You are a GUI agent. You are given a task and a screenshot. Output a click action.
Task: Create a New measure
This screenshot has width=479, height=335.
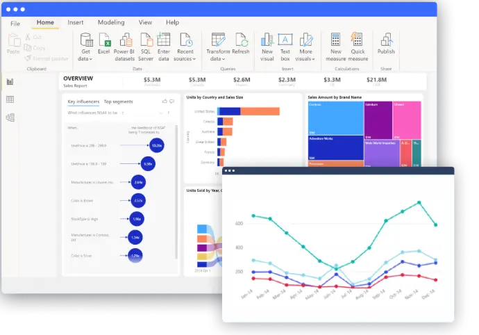click(x=335, y=47)
